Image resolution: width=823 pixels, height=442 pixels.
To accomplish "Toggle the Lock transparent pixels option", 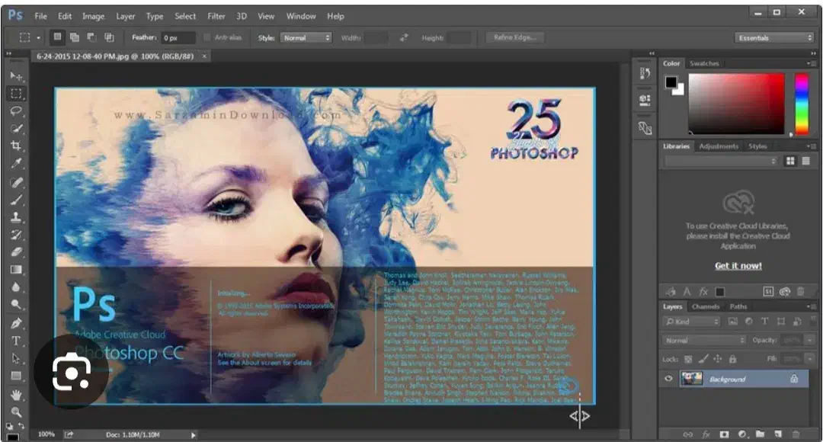I will pyautogui.click(x=688, y=358).
